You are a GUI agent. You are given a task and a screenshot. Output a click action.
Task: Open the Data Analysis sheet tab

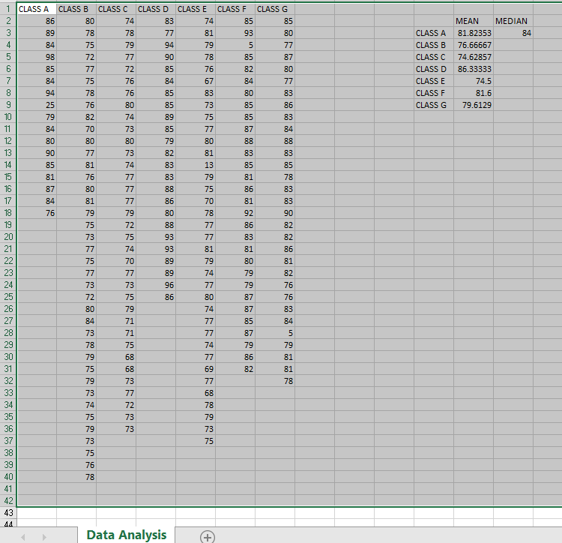[126, 535]
